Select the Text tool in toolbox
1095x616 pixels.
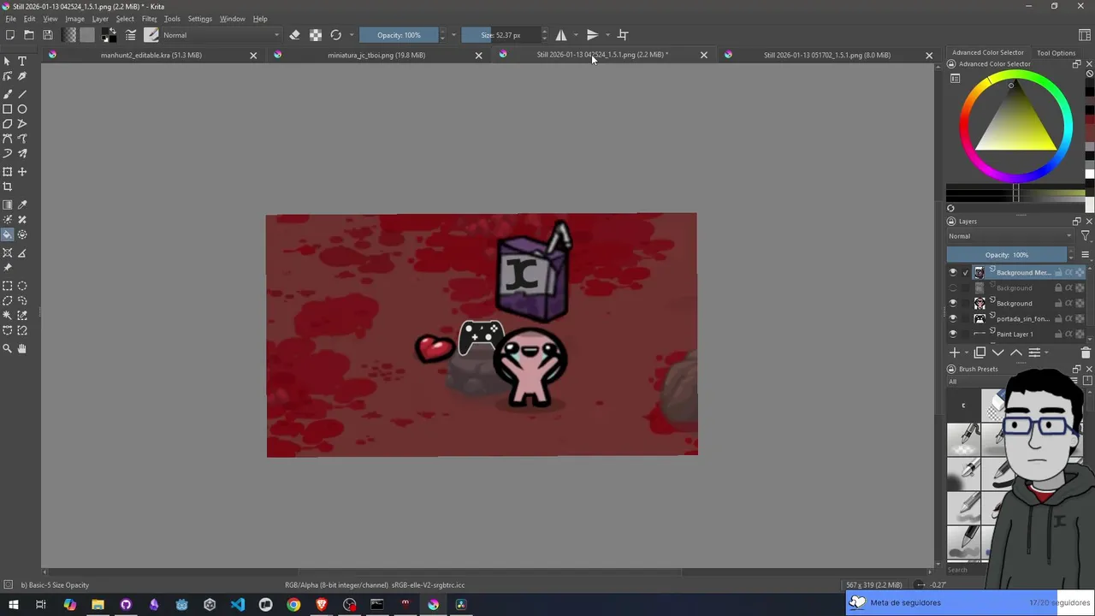coord(22,62)
